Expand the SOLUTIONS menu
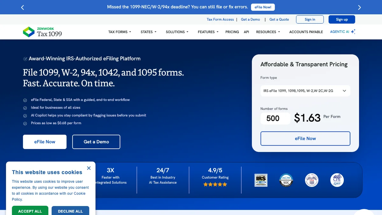Image resolution: width=382 pixels, height=215 pixels. click(x=177, y=32)
